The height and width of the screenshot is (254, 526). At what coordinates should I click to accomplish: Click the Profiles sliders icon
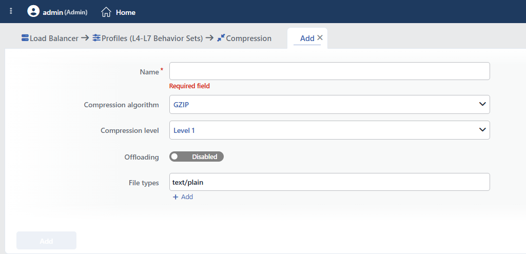point(96,38)
